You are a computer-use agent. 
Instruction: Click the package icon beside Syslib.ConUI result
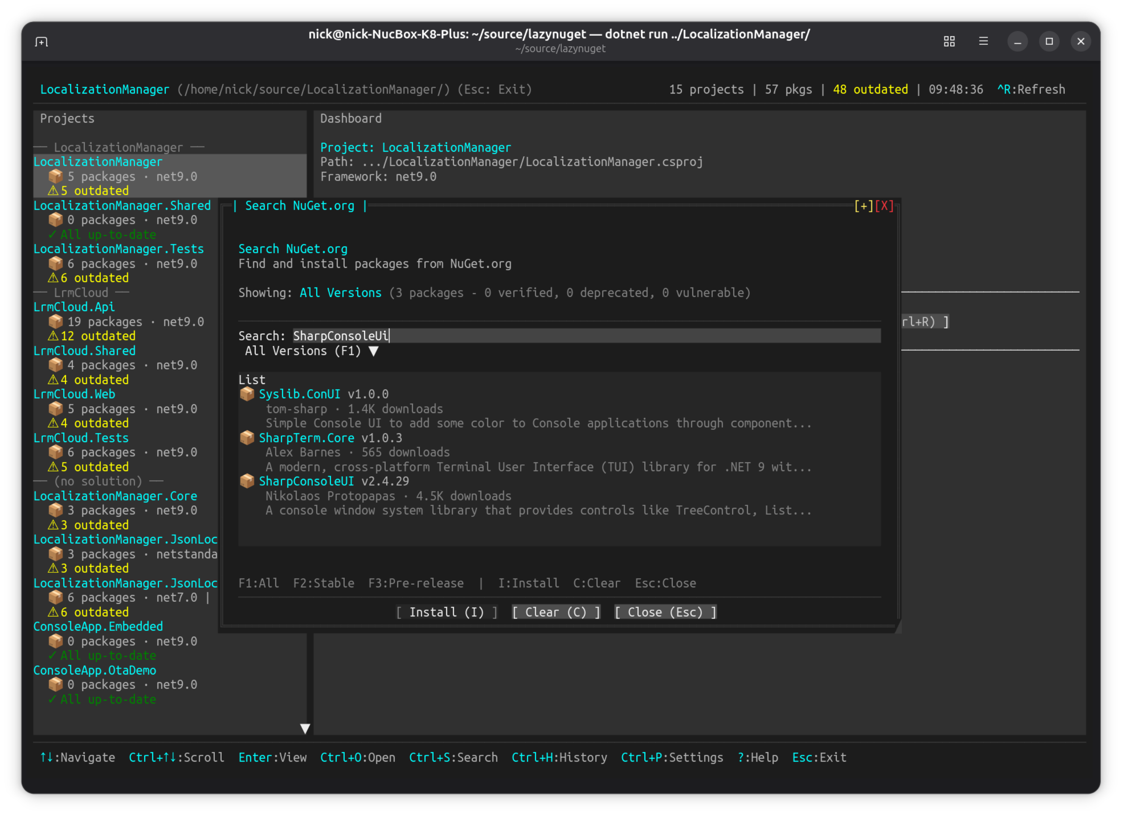[x=247, y=394]
